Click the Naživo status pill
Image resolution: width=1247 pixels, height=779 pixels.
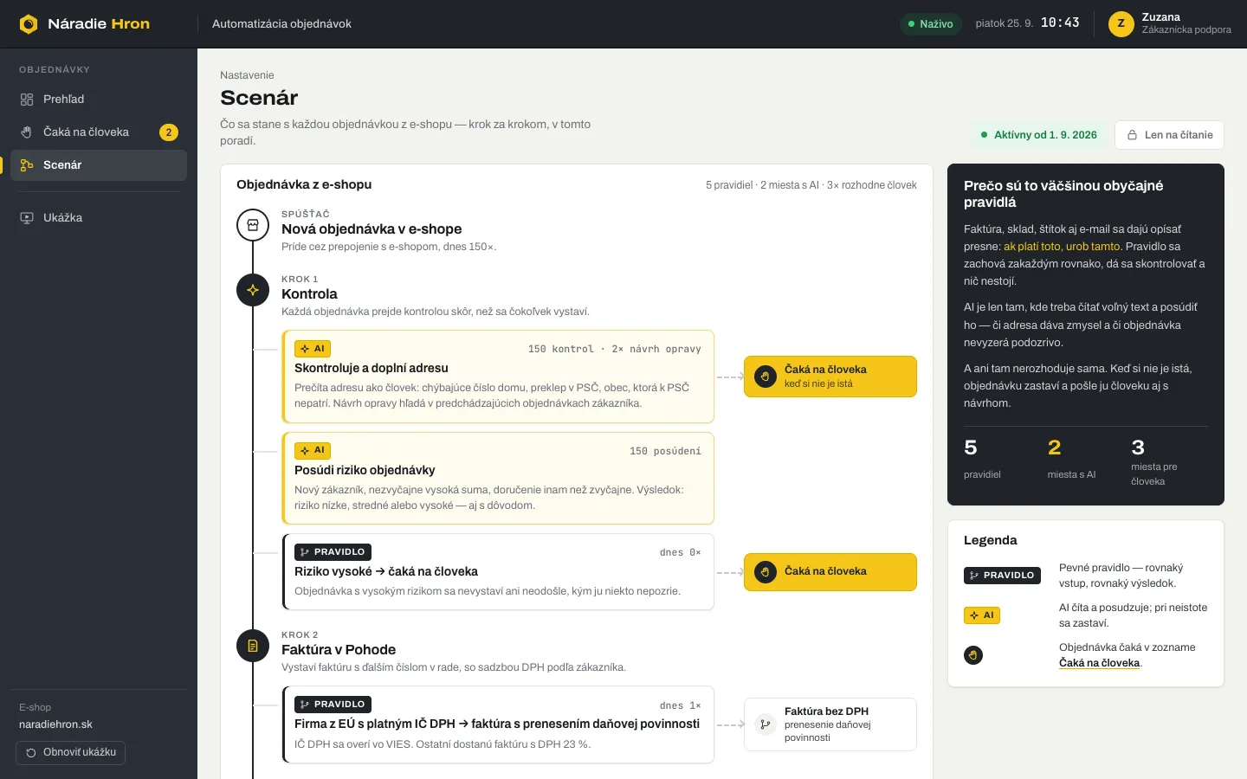(x=931, y=24)
